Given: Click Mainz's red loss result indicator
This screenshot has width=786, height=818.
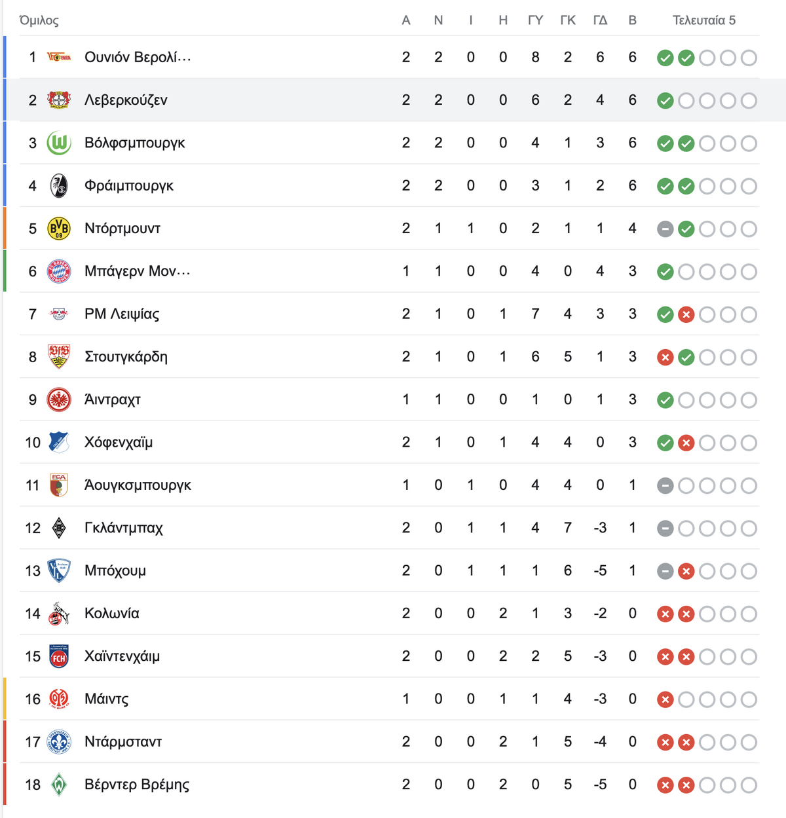Looking at the screenshot, I should point(665,699).
